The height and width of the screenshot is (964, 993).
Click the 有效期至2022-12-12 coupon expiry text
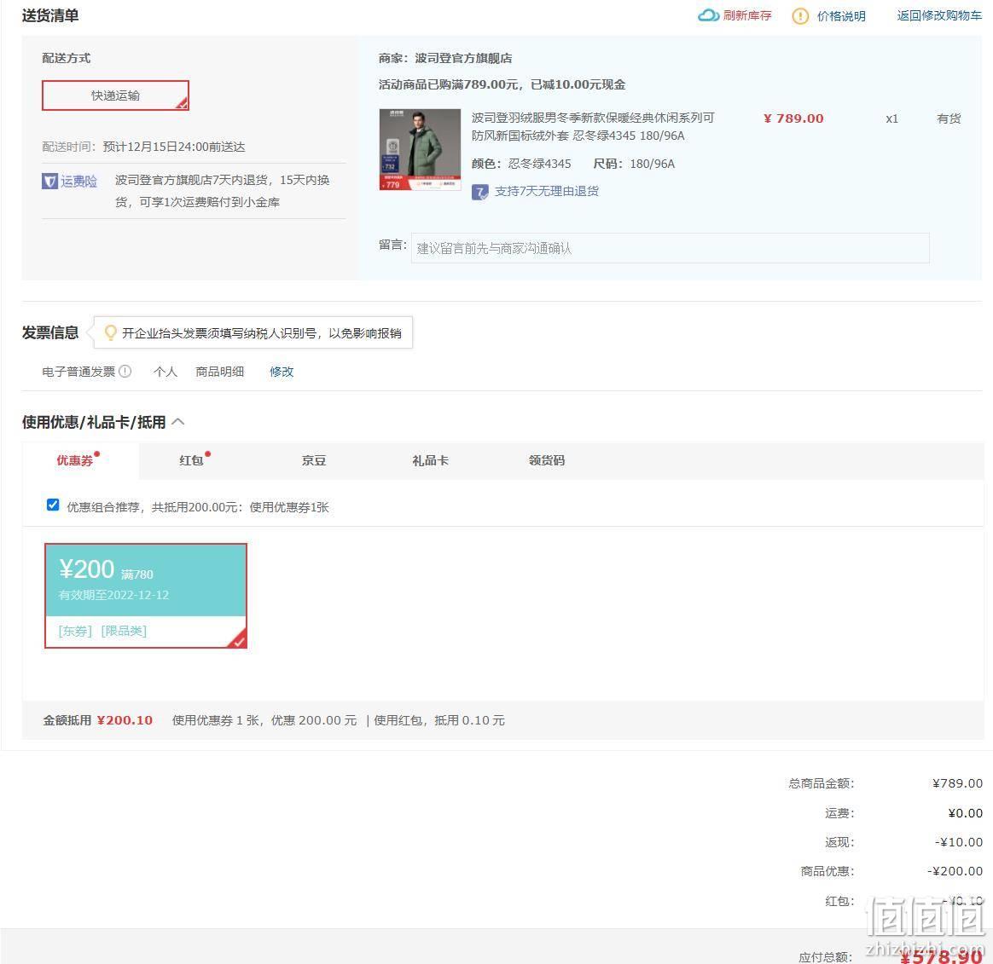coord(114,595)
